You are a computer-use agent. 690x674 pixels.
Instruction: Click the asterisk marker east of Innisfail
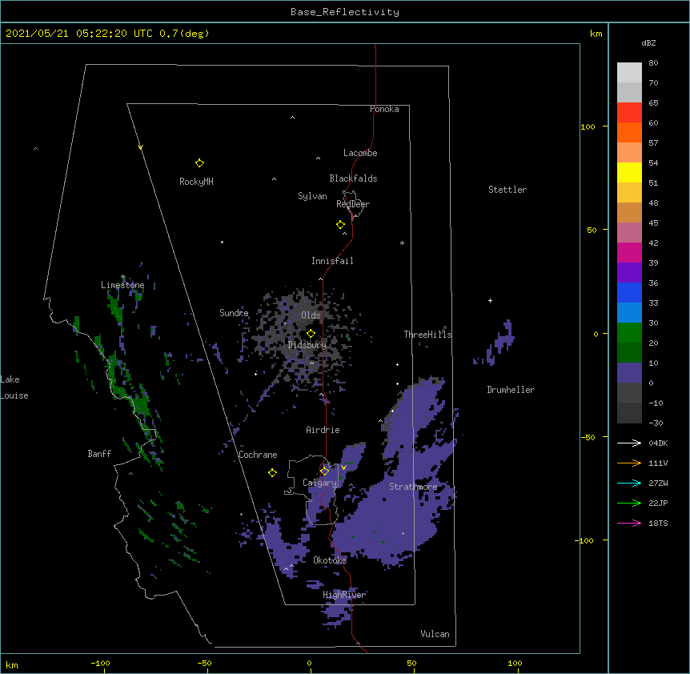tap(402, 243)
